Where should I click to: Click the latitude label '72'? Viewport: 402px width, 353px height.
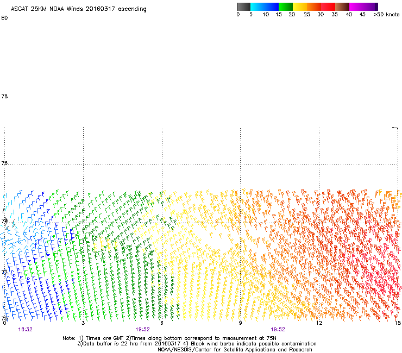(4, 272)
